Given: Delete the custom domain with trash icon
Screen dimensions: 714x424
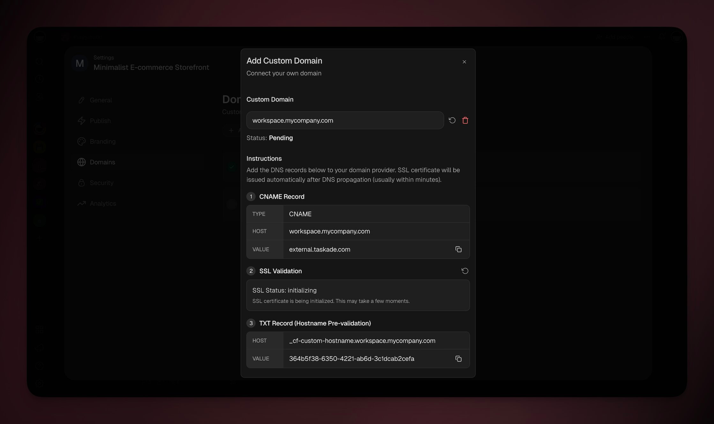Looking at the screenshot, I should point(465,120).
